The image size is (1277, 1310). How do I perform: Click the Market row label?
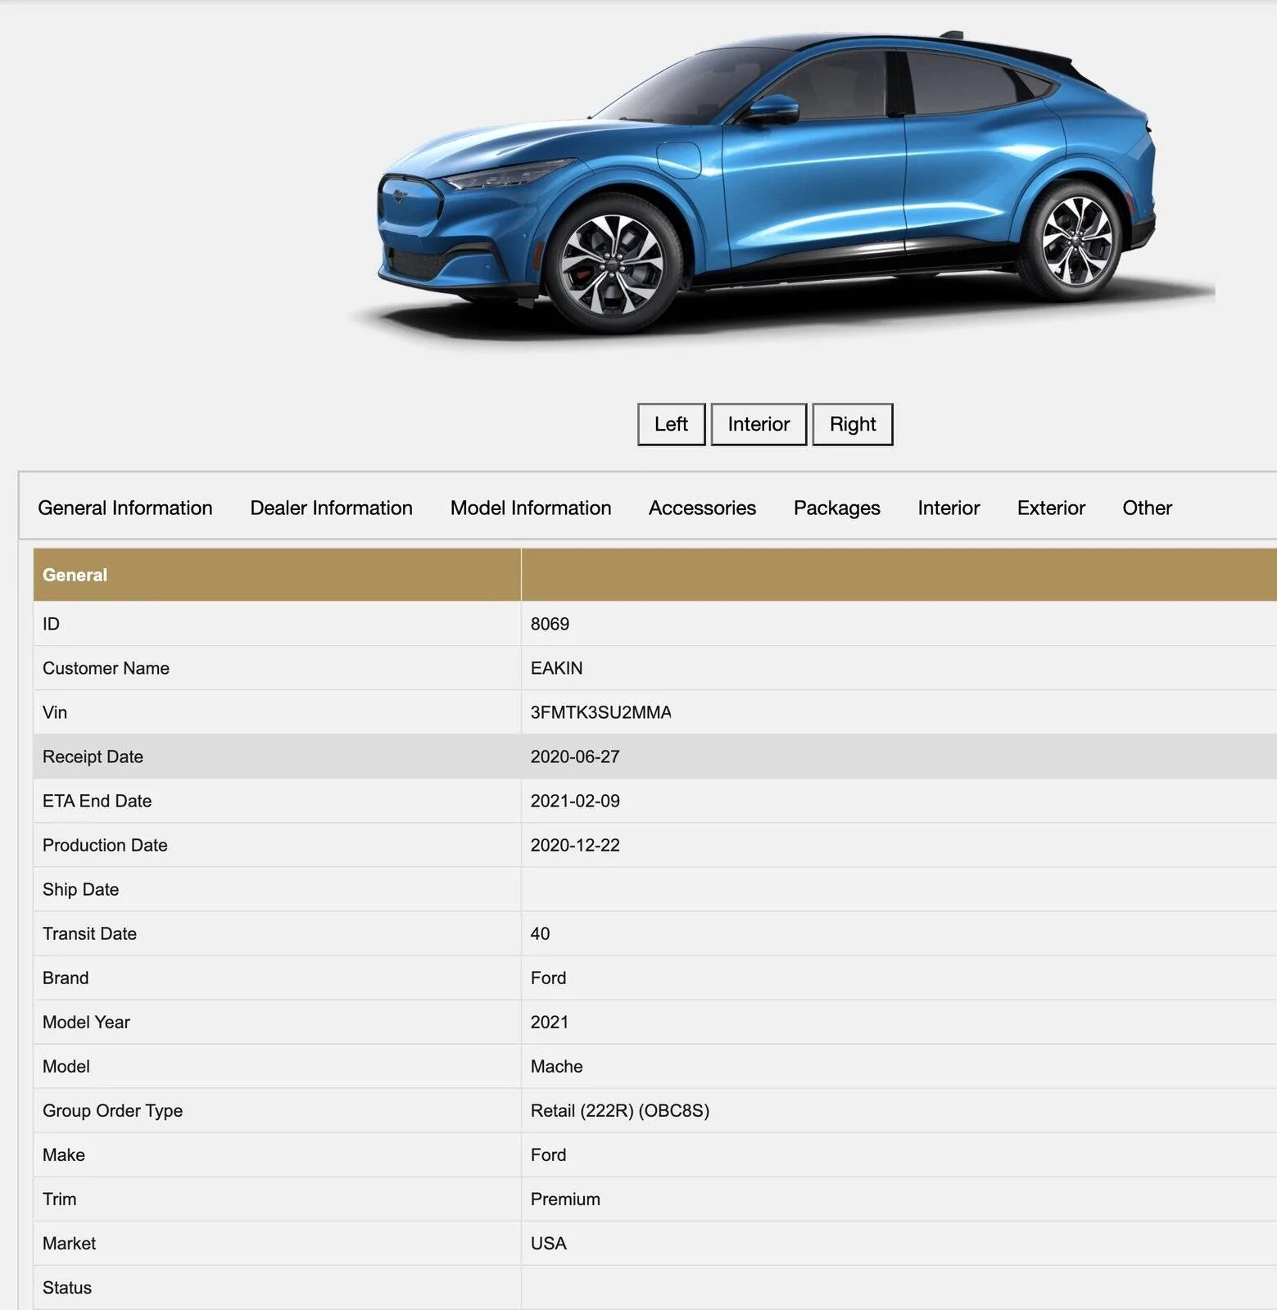click(x=69, y=1243)
